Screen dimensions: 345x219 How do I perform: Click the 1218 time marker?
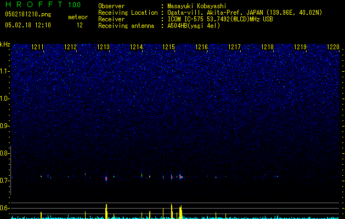tap(267, 47)
